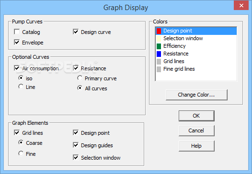252x174 pixels.
Task: Select Fine grid lines in Colors list
Action: [196, 69]
